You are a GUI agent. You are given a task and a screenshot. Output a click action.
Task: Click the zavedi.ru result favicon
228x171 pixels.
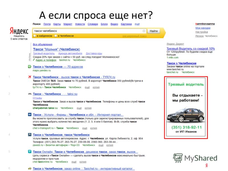[x=30, y=135]
